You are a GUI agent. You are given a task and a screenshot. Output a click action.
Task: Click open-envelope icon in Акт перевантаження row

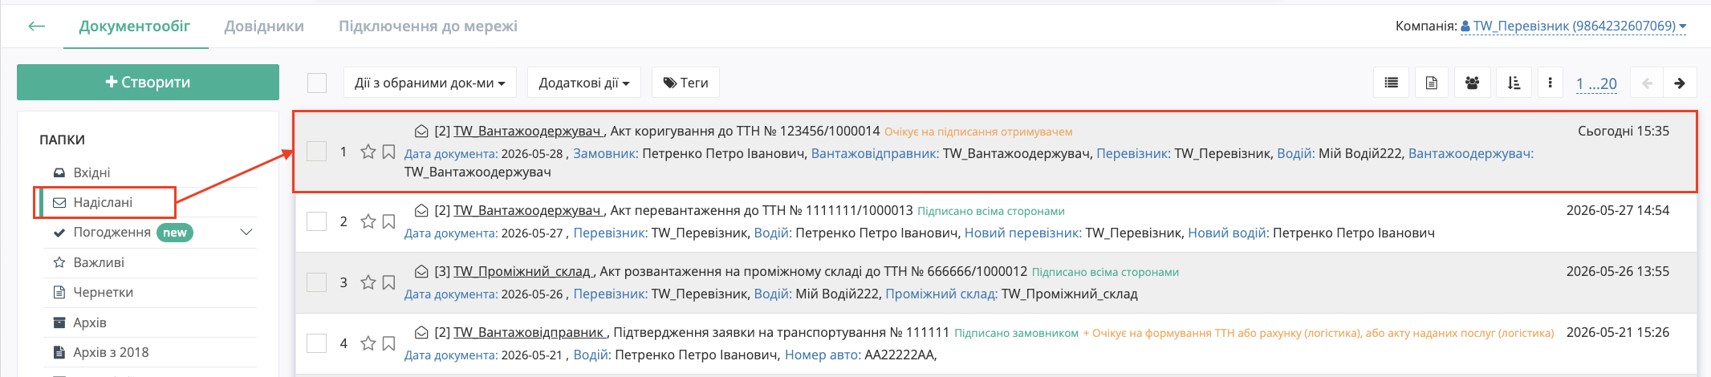coord(421,210)
